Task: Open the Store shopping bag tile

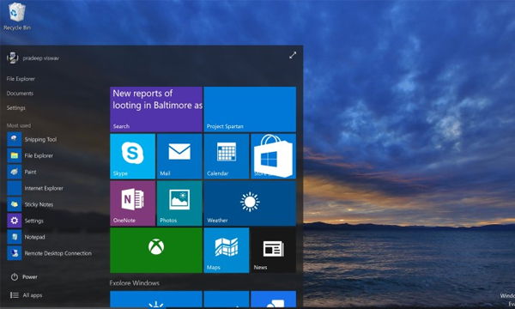Action: (x=273, y=156)
